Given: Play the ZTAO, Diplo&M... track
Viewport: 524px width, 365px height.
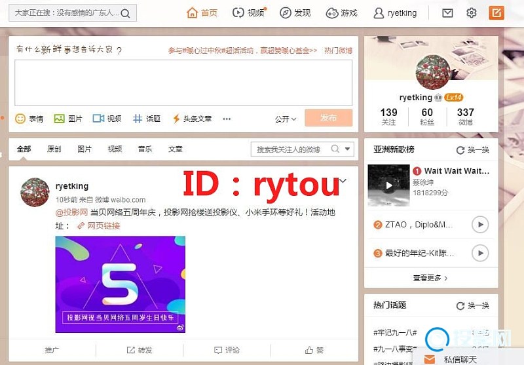Looking at the screenshot, I should (x=480, y=225).
